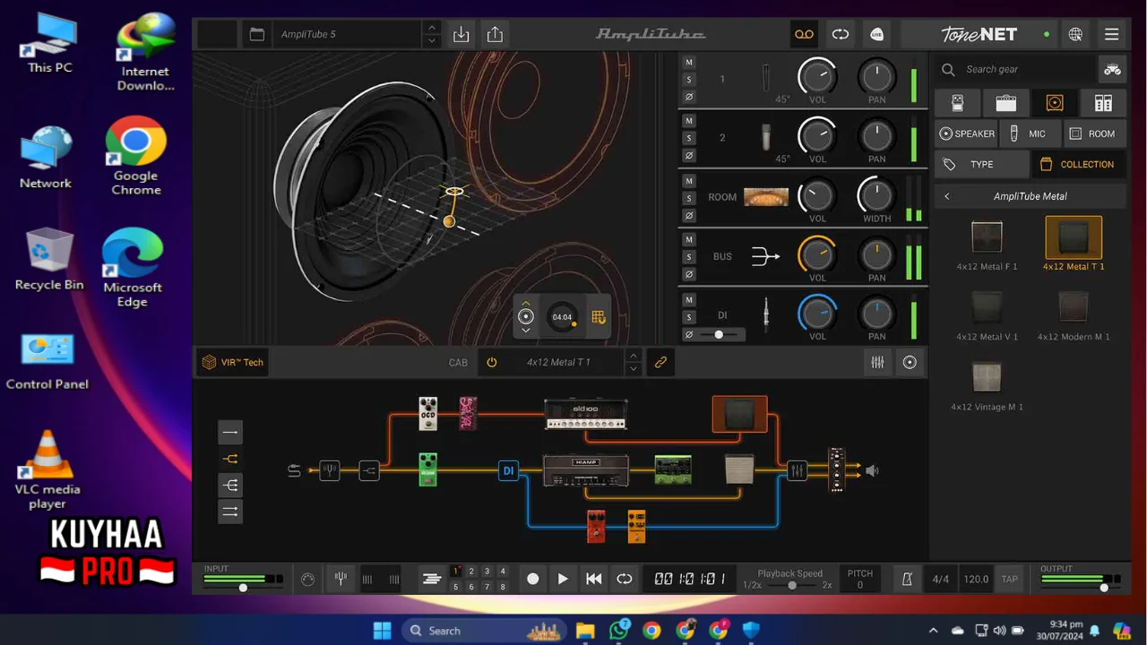The width and height of the screenshot is (1147, 645).
Task: Click the rewind to start button
Action: point(593,579)
